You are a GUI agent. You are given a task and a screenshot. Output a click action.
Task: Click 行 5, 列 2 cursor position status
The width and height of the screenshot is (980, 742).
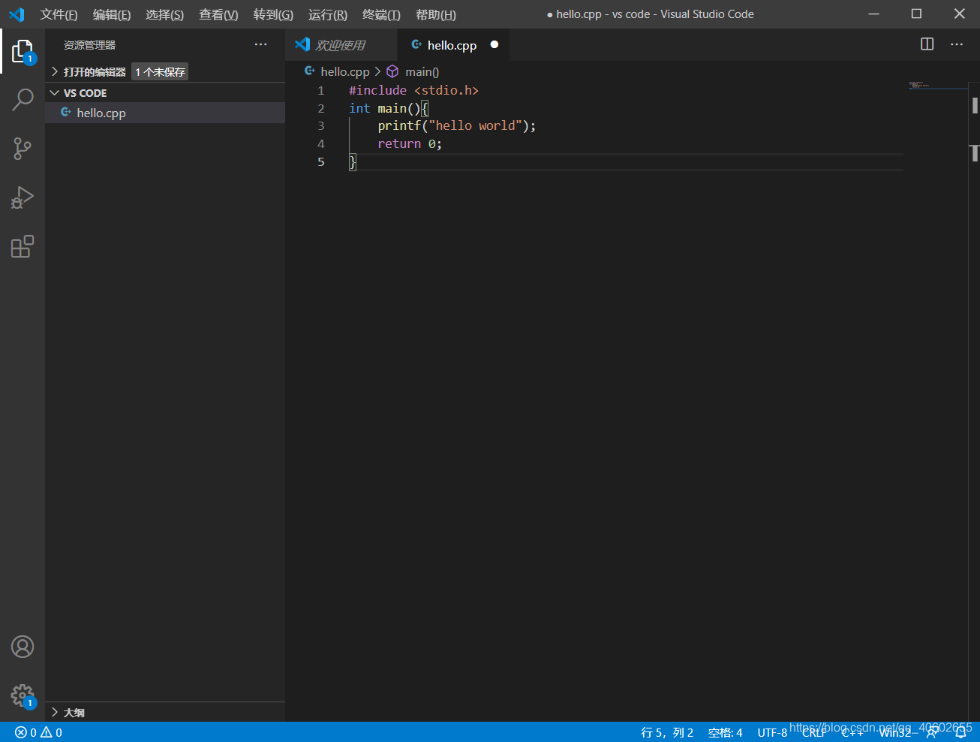tap(667, 732)
